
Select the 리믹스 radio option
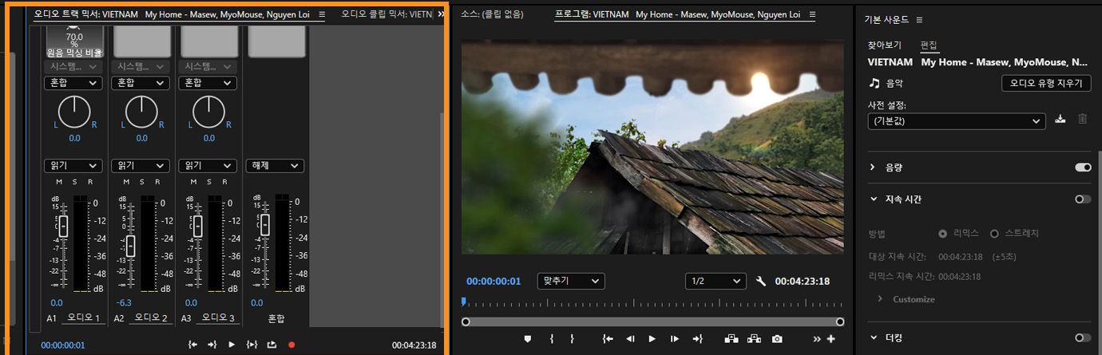943,234
